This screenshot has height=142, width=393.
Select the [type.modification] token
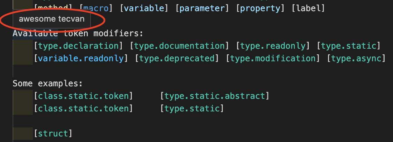(x=273, y=58)
